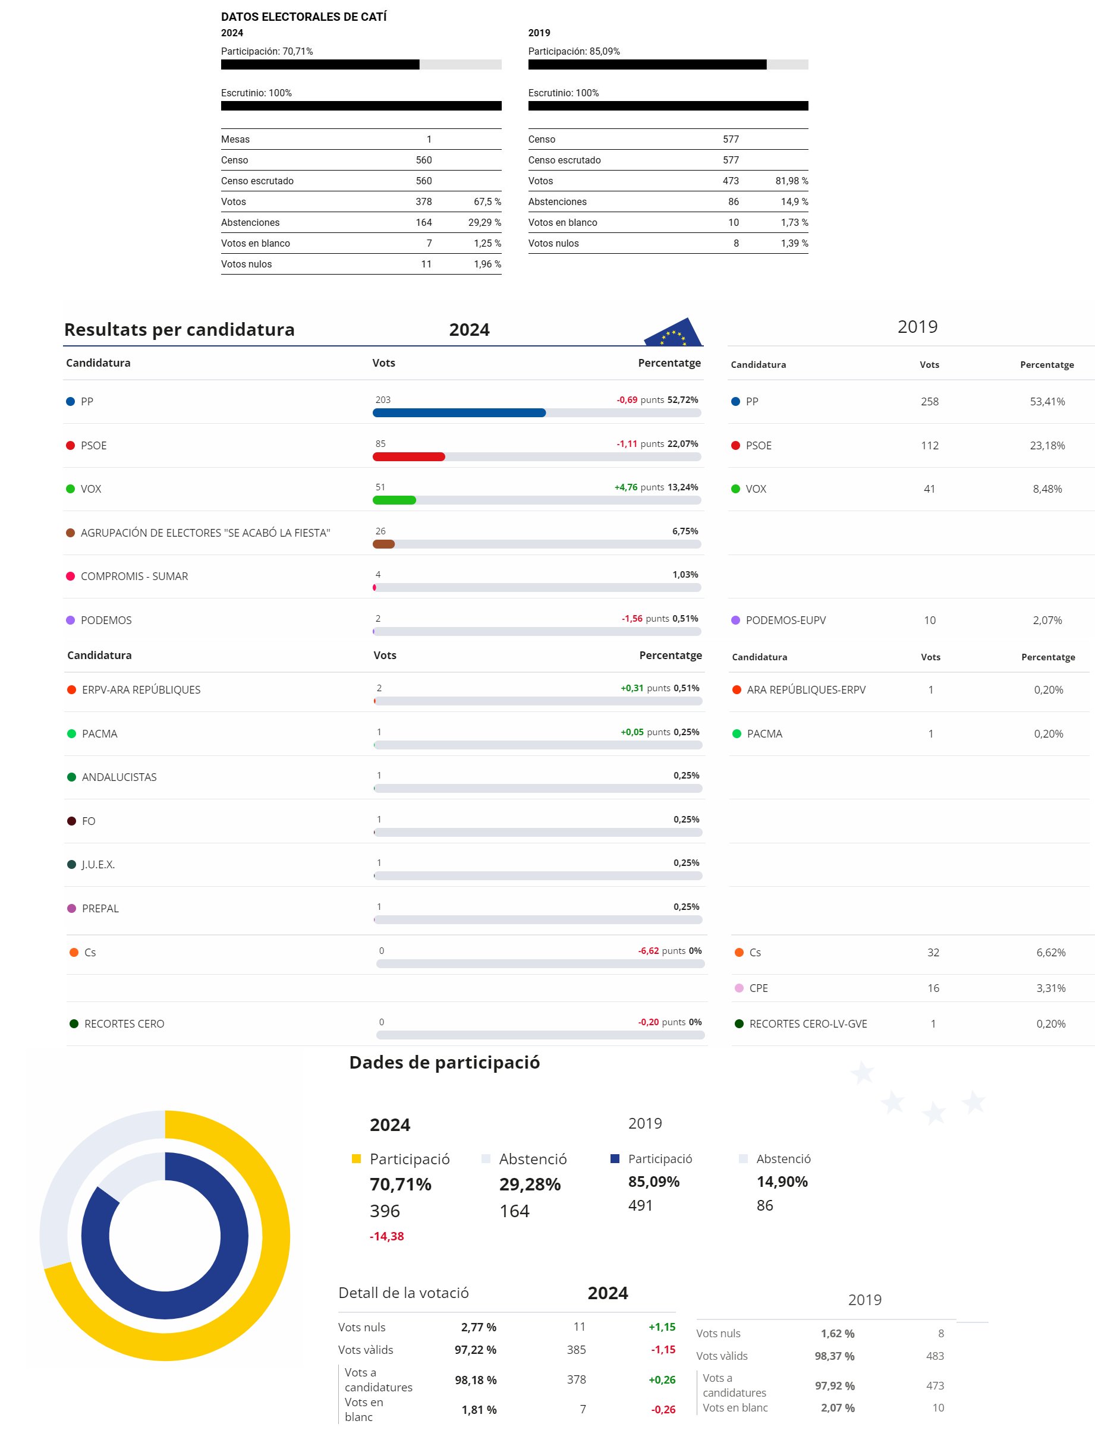1095x1446 pixels.
Task: Click the Percentatge header in 2024 results
Action: pos(669,363)
